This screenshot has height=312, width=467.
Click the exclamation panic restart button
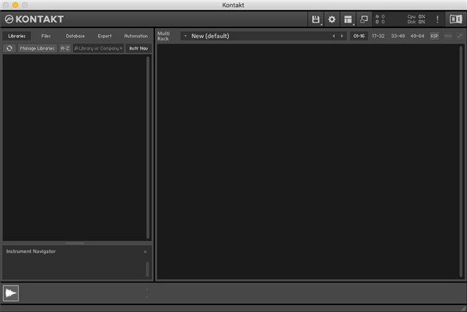click(437, 19)
